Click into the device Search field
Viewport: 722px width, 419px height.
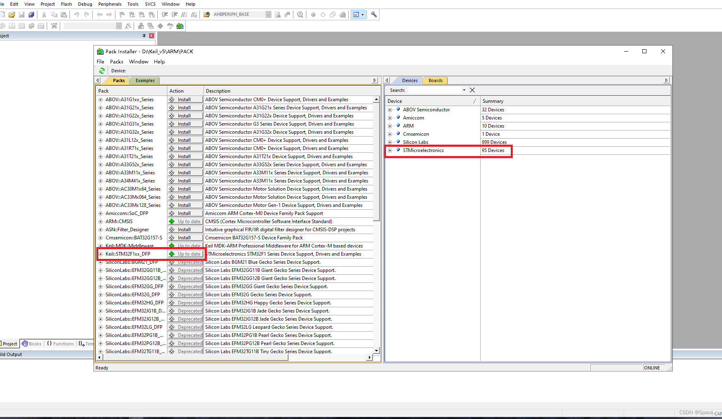tap(434, 90)
